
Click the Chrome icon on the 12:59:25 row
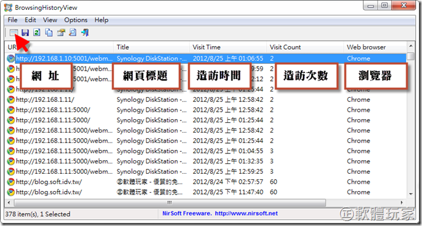pyautogui.click(x=10, y=171)
